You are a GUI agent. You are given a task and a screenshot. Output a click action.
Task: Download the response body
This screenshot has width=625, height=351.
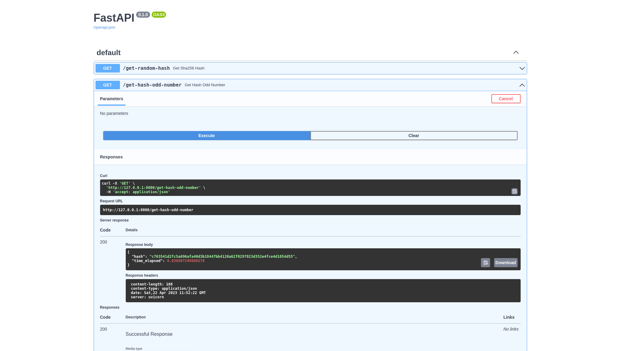(x=505, y=263)
